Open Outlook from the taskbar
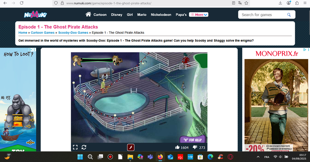This screenshot has width=310, height=162. click(170, 157)
